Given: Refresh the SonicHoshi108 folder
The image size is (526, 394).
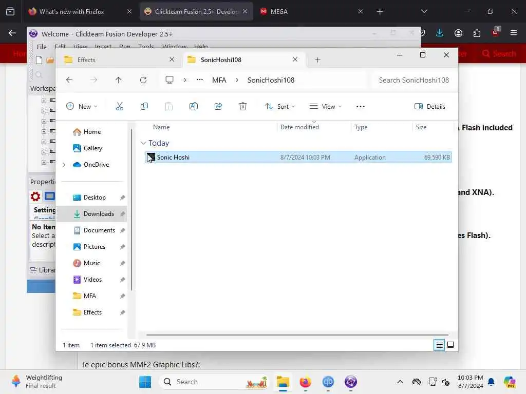Looking at the screenshot, I should pyautogui.click(x=143, y=80).
